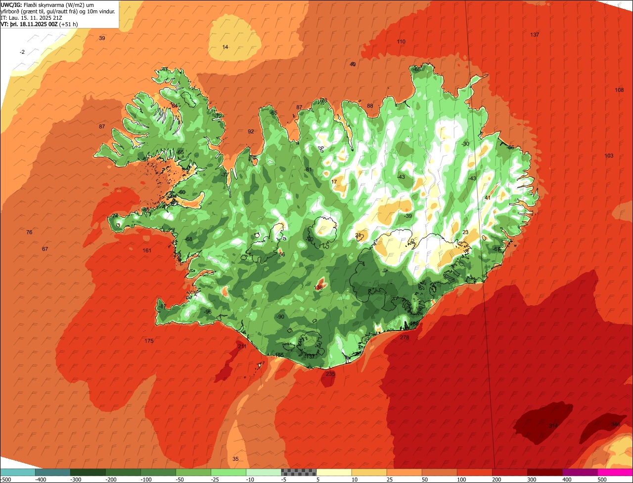This screenshot has height=483, width=633.
Task: Select the '-81' value in north-central Iceland
Action: pyautogui.click(x=309, y=169)
